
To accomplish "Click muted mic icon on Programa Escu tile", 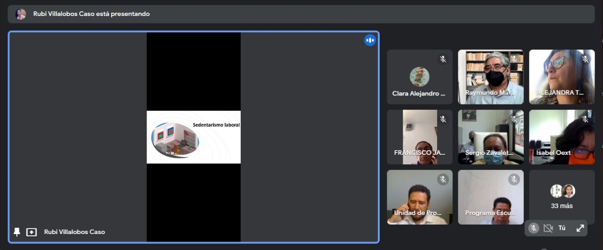I will 513,179.
